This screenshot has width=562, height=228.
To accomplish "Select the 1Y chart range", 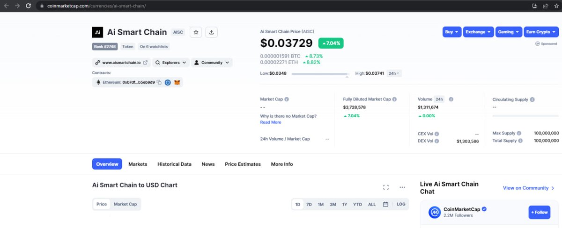I will click(345, 204).
